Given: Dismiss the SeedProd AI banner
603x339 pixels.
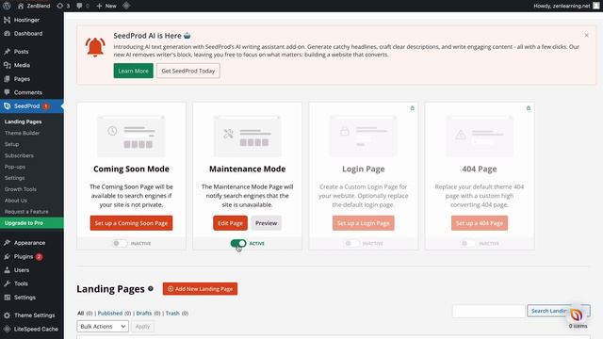Looking at the screenshot, I should point(586,36).
